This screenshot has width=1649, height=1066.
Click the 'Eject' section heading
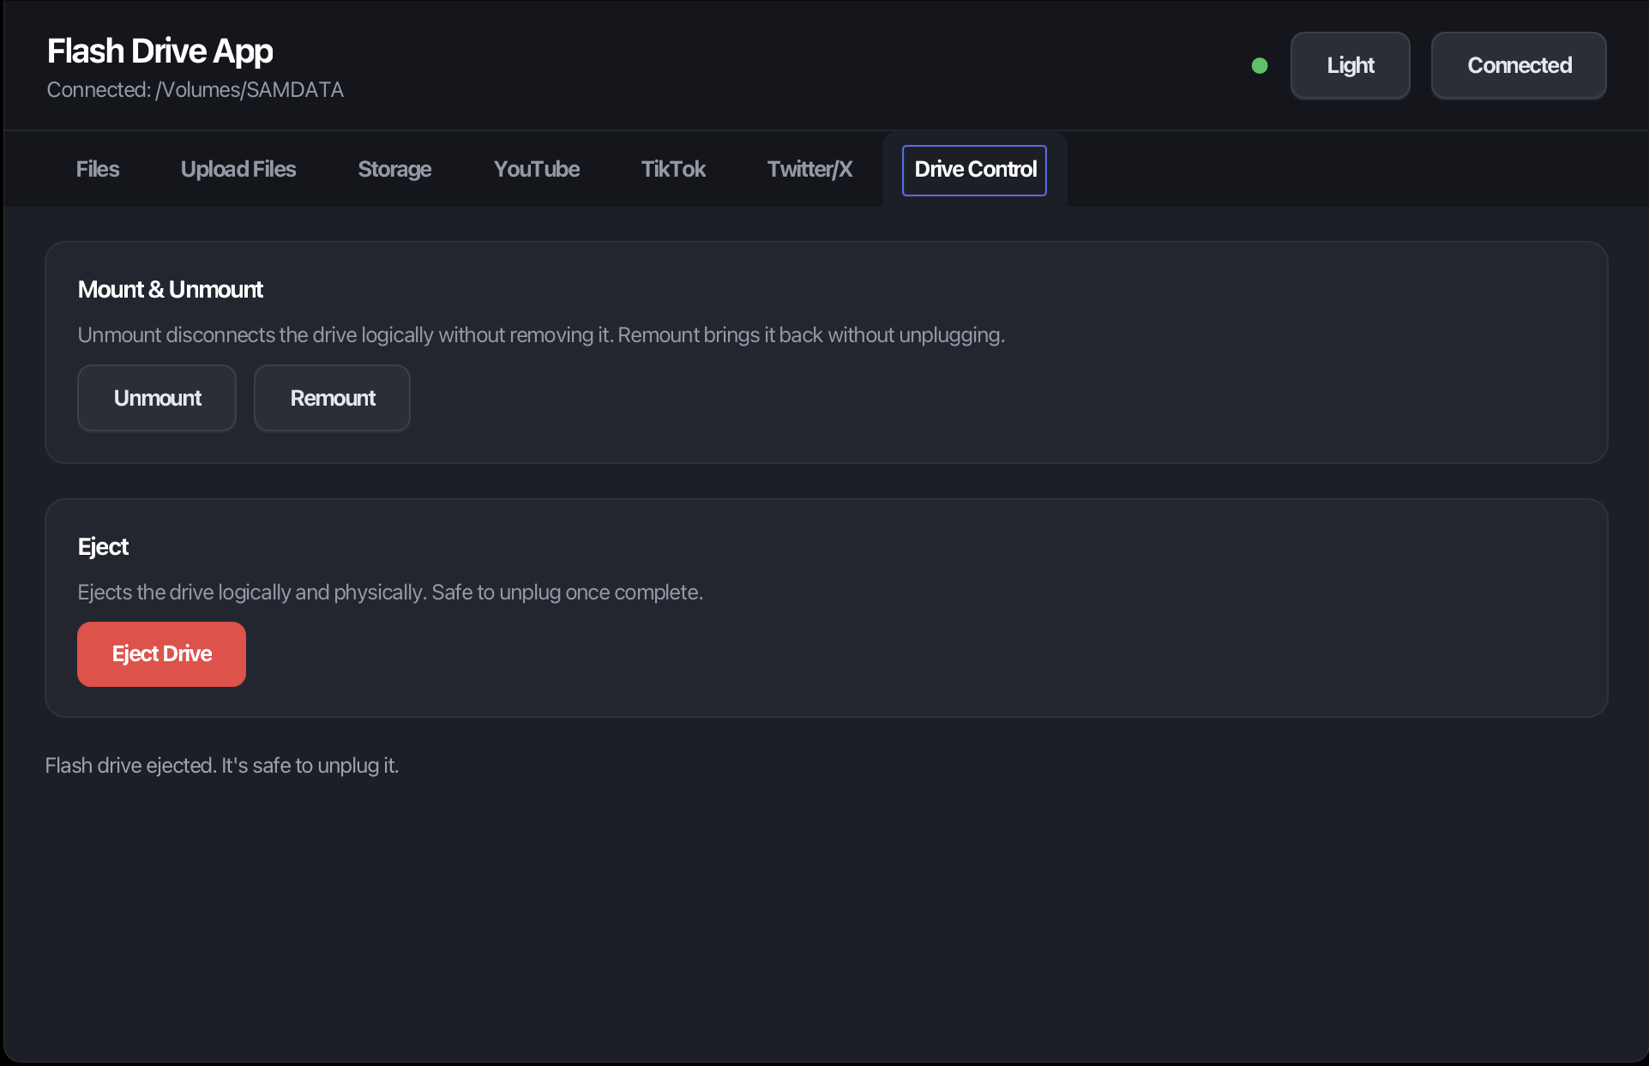tap(103, 547)
